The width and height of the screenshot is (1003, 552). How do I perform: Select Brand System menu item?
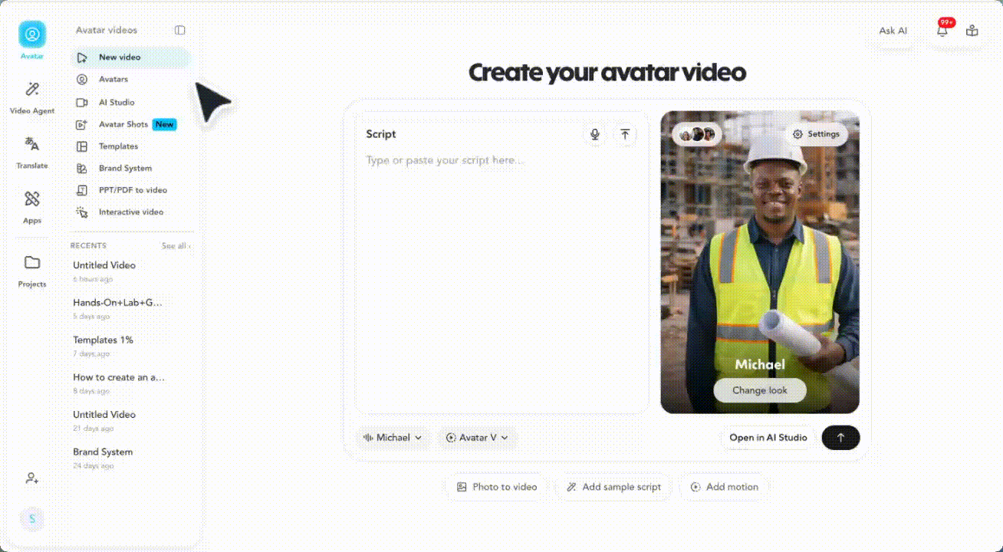(x=125, y=168)
